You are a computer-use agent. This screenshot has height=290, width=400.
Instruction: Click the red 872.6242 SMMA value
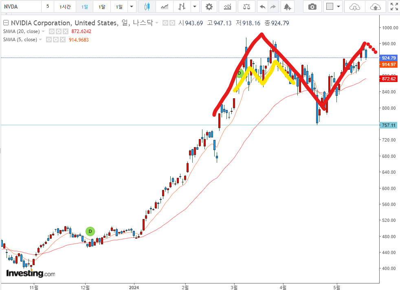[x=81, y=31]
